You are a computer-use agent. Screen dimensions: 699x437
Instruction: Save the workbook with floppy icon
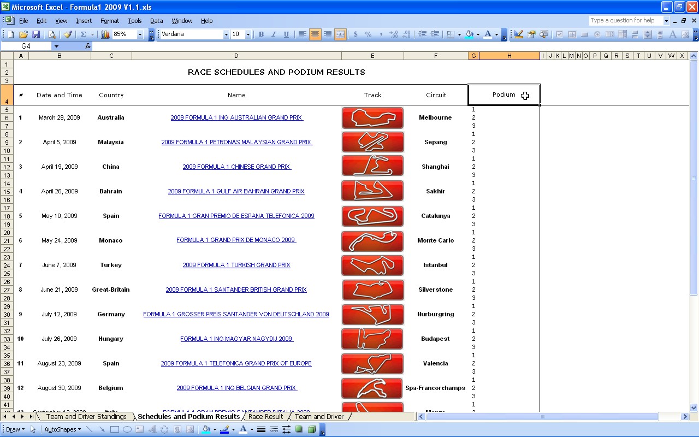tap(36, 34)
